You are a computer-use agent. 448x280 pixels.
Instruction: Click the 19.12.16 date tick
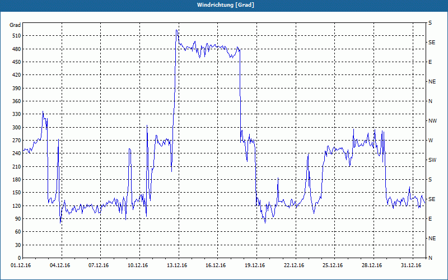(x=255, y=265)
